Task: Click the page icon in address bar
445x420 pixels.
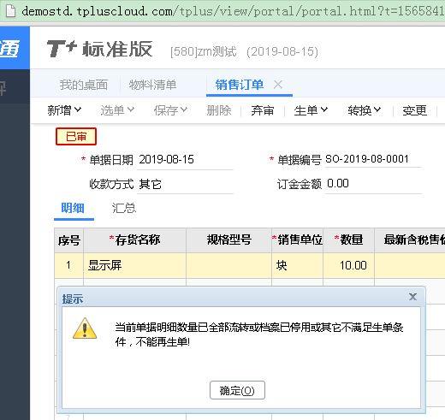Action: 10,11
